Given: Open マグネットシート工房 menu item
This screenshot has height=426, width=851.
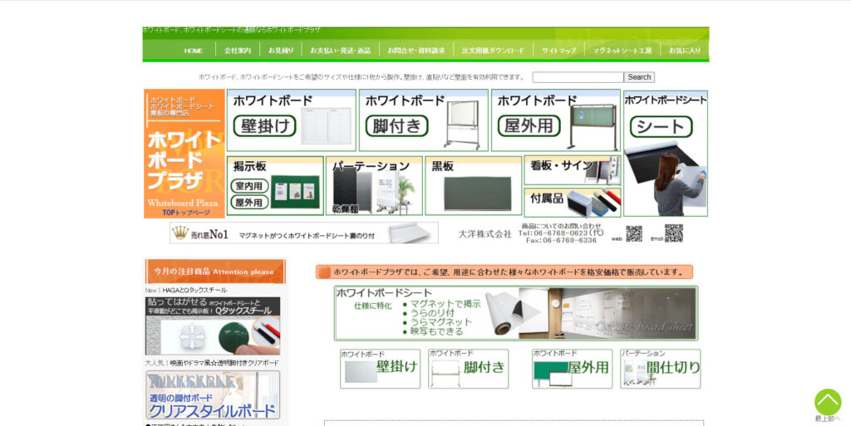Looking at the screenshot, I should [x=622, y=51].
